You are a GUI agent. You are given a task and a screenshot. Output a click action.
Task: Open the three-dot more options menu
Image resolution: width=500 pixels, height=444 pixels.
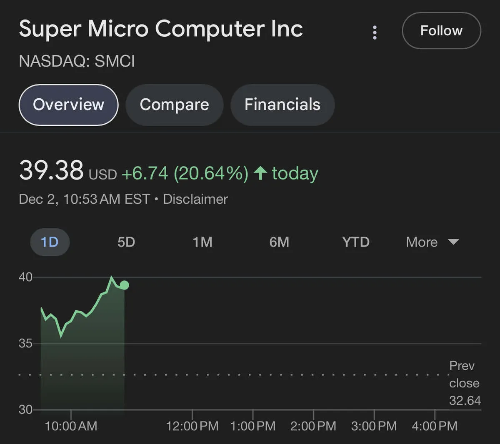tap(375, 32)
